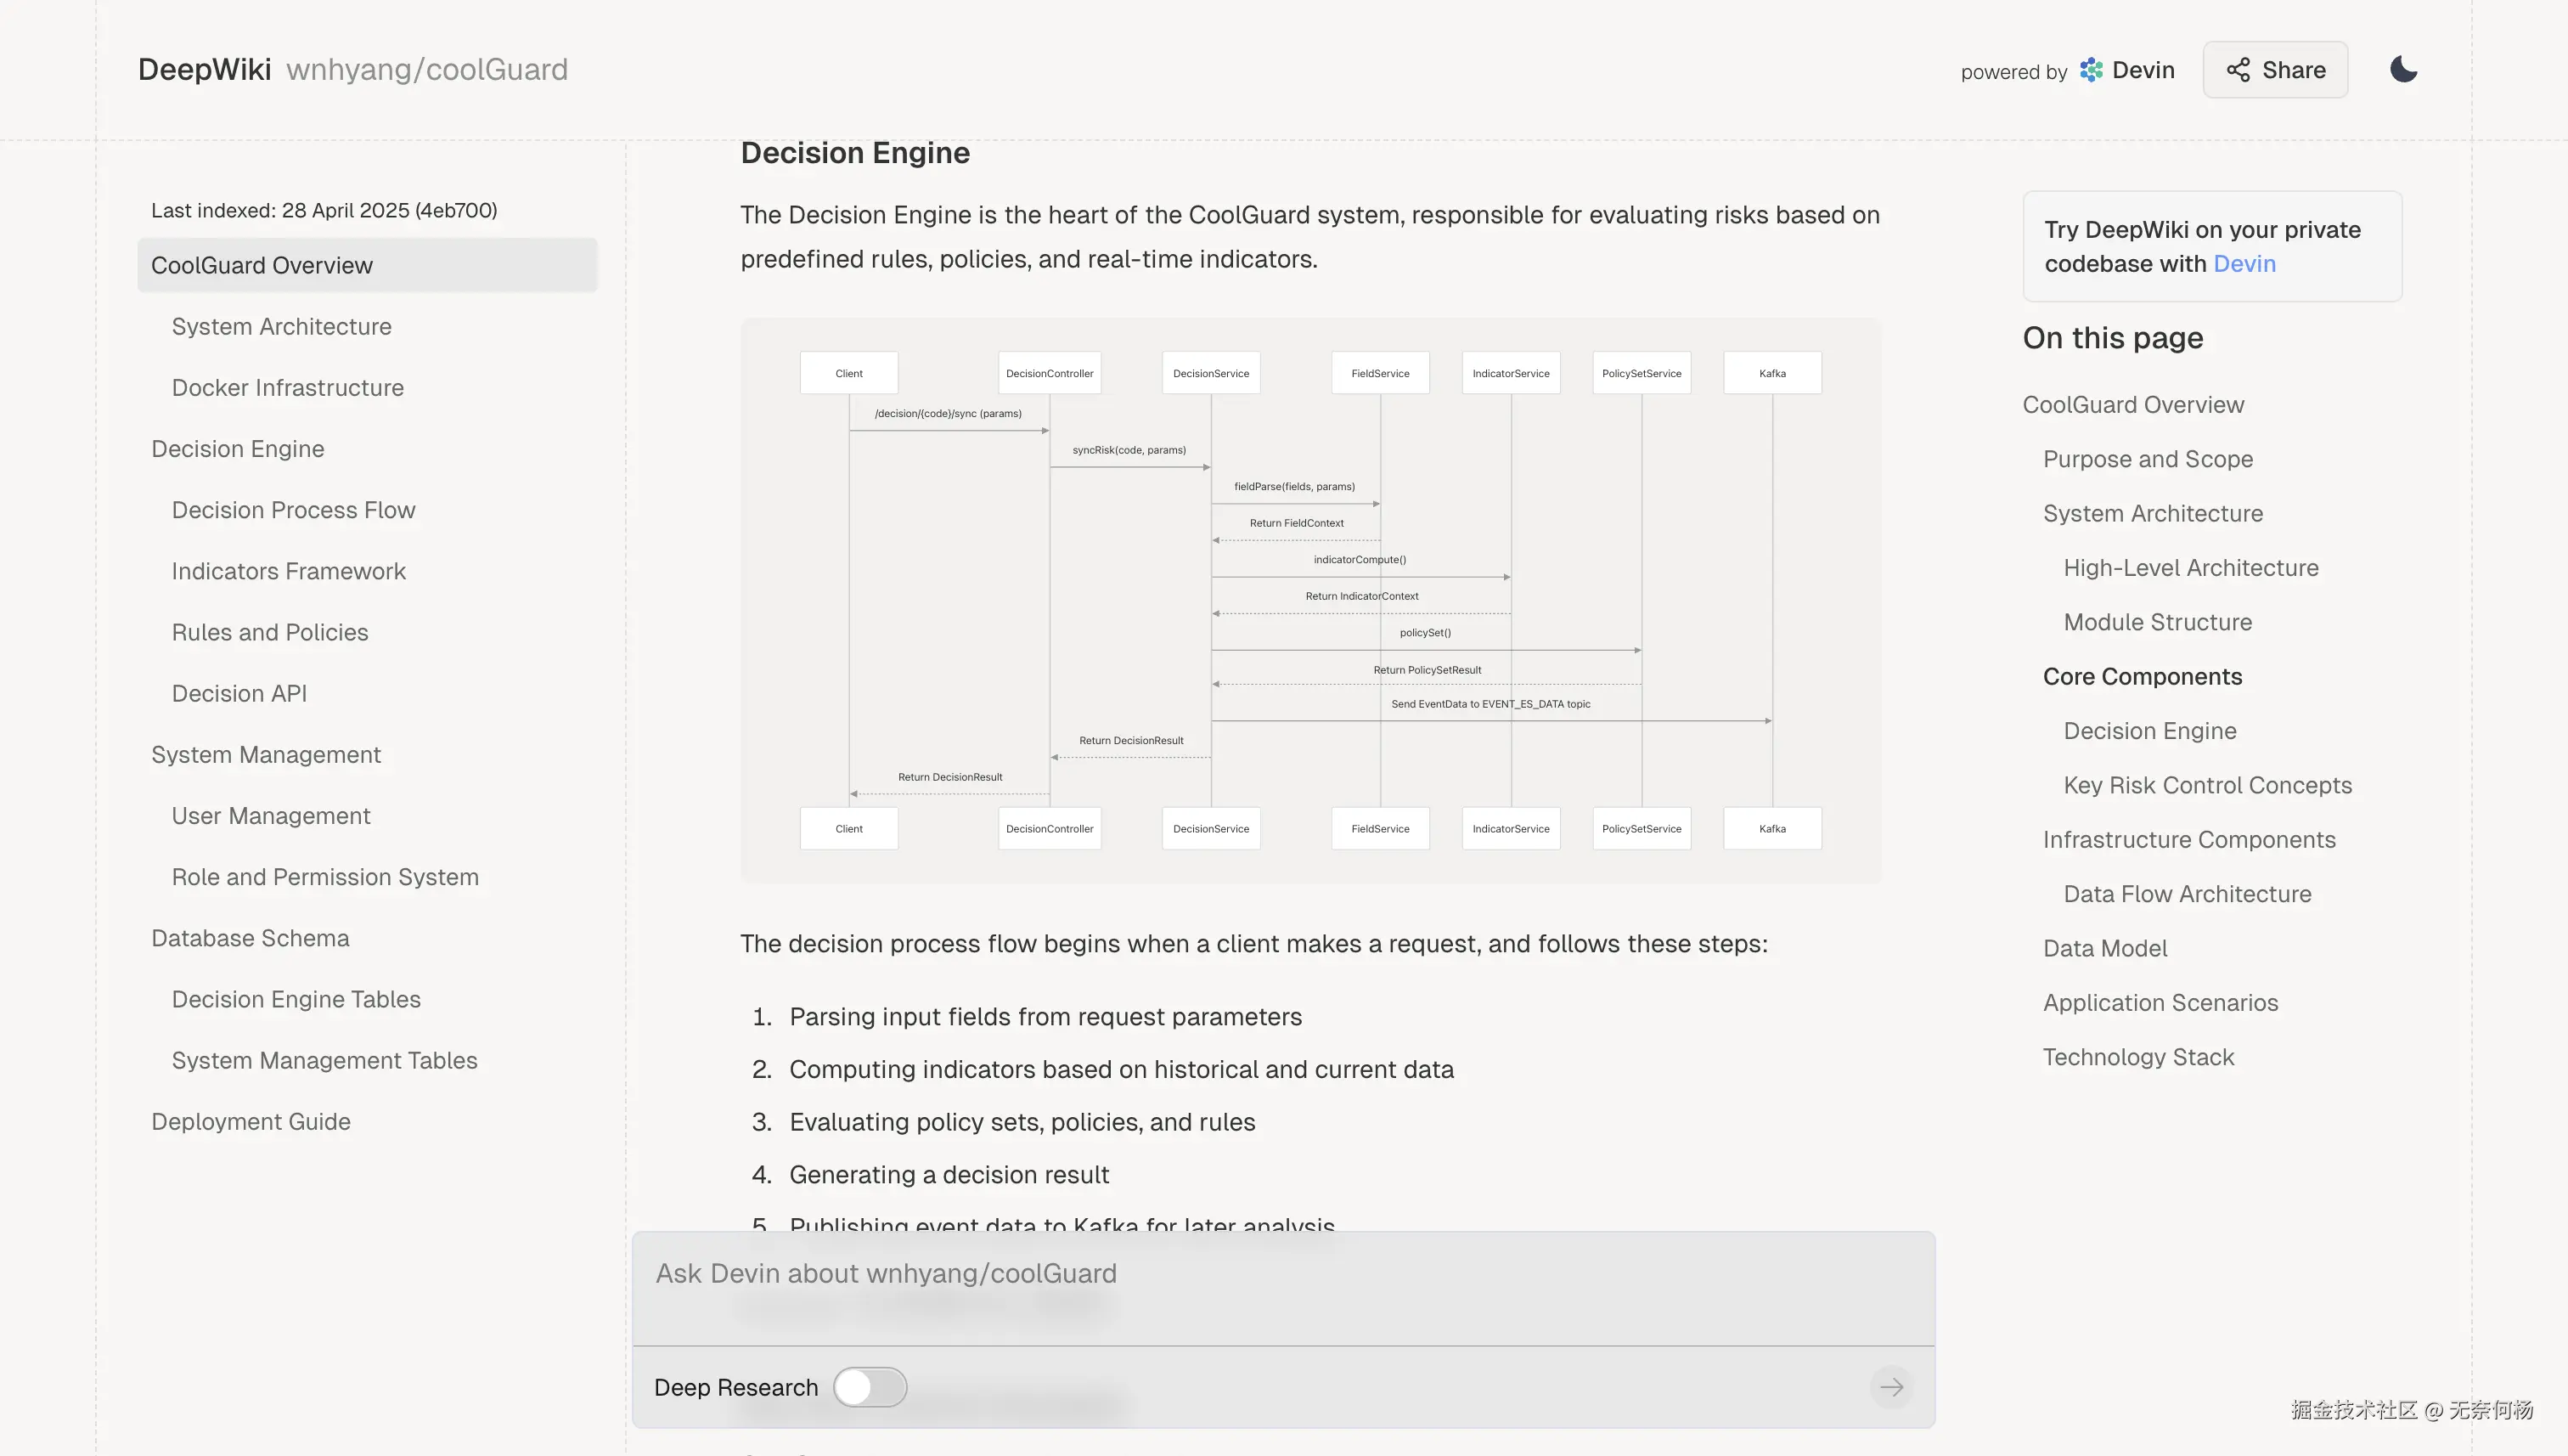This screenshot has height=1456, width=2568.
Task: Open wnhyang/coolGuard repository title
Action: click(427, 70)
